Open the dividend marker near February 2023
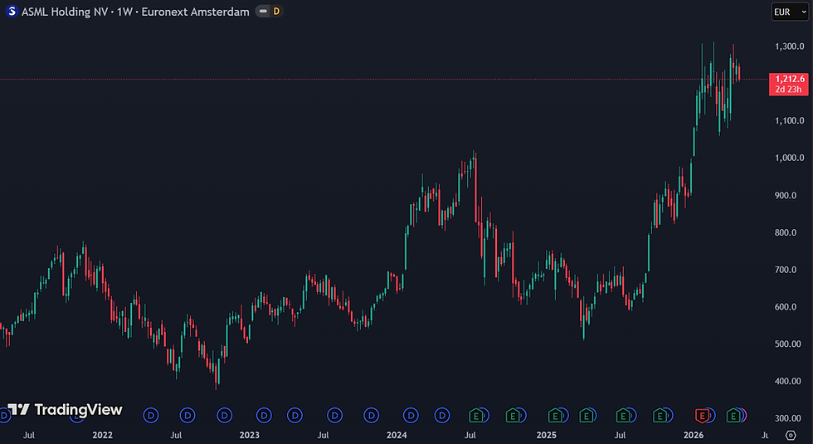This screenshot has width=813, height=444. point(264,415)
